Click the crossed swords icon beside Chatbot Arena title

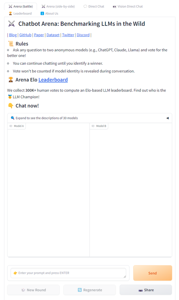[11, 24]
